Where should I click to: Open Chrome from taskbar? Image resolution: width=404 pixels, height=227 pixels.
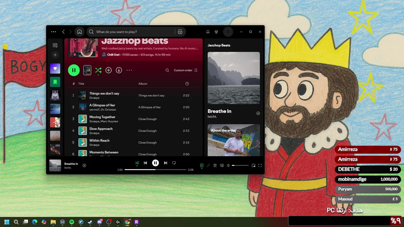(127, 222)
